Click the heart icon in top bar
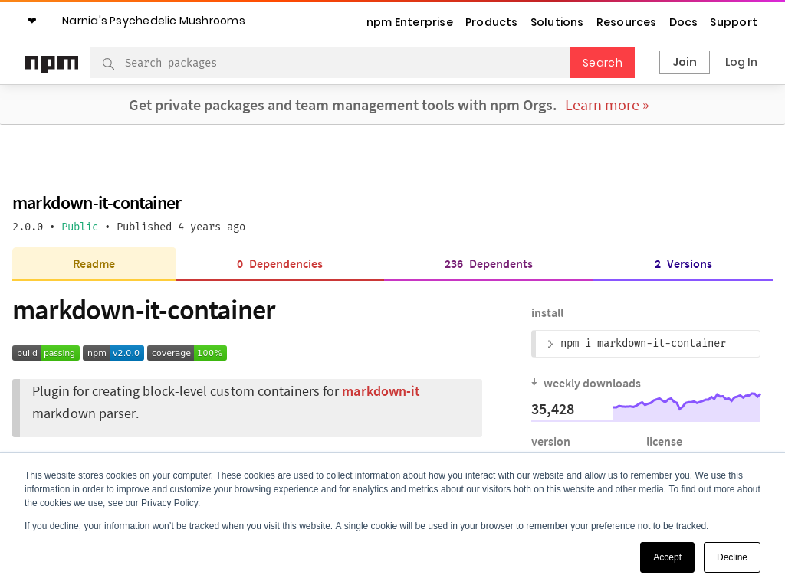Image resolution: width=785 pixels, height=588 pixels. tap(31, 21)
